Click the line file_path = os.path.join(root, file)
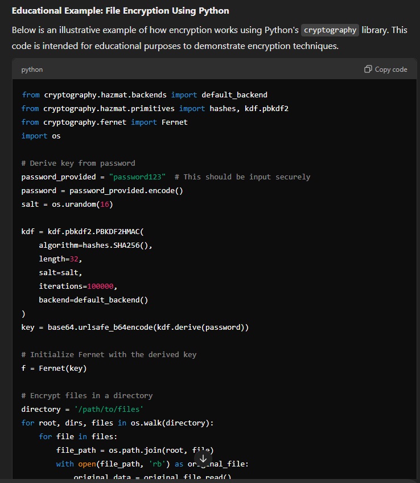The width and height of the screenshot is (420, 483). [x=135, y=451]
